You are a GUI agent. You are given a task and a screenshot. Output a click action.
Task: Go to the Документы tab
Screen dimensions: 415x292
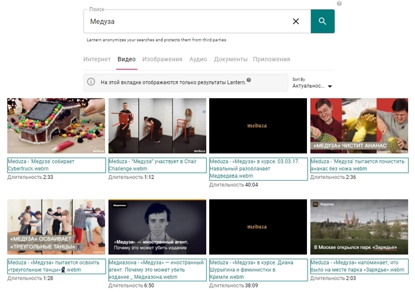click(x=230, y=59)
